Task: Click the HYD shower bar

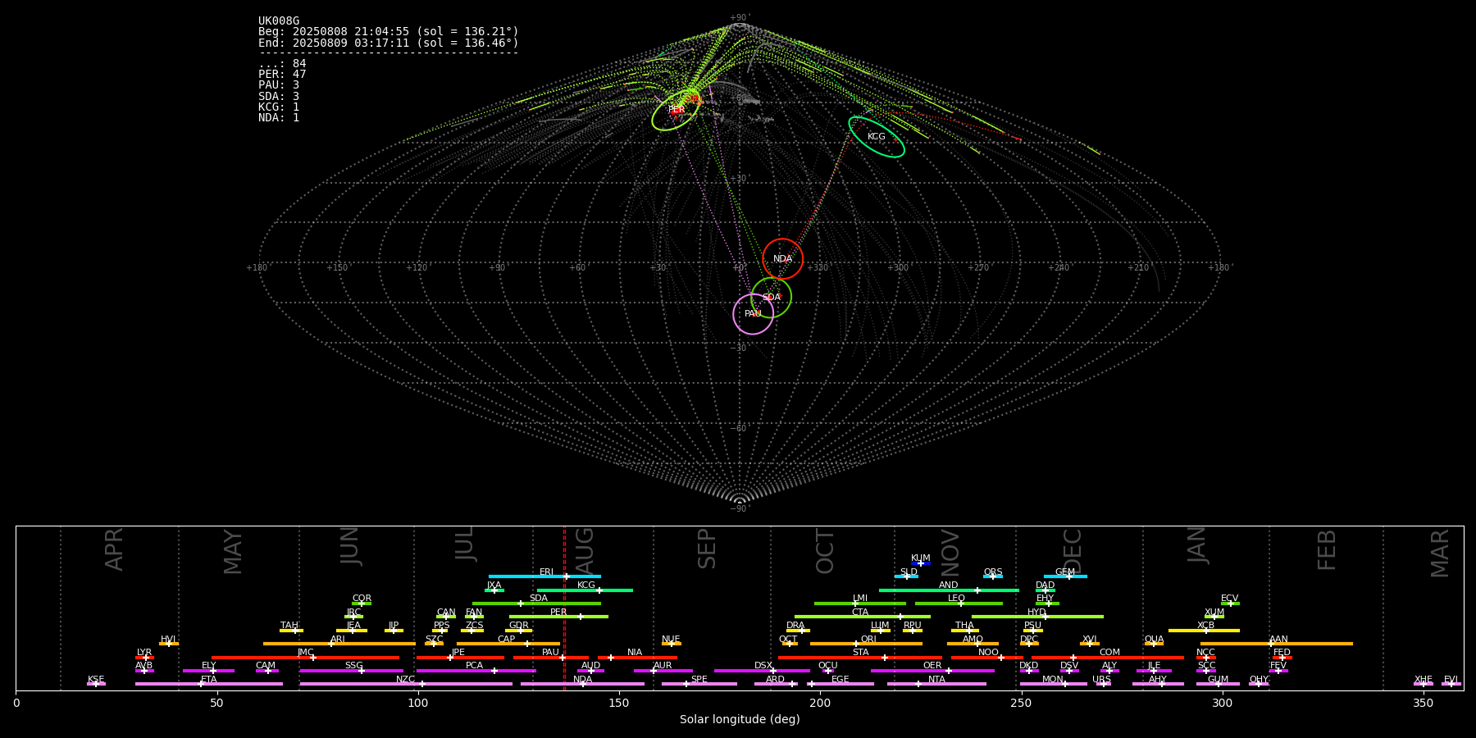Action: click(x=1037, y=617)
